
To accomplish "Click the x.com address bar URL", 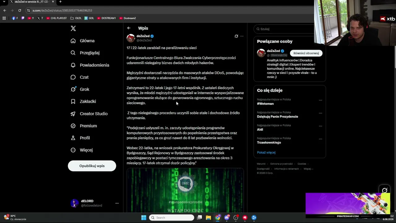I will click(x=62, y=11).
